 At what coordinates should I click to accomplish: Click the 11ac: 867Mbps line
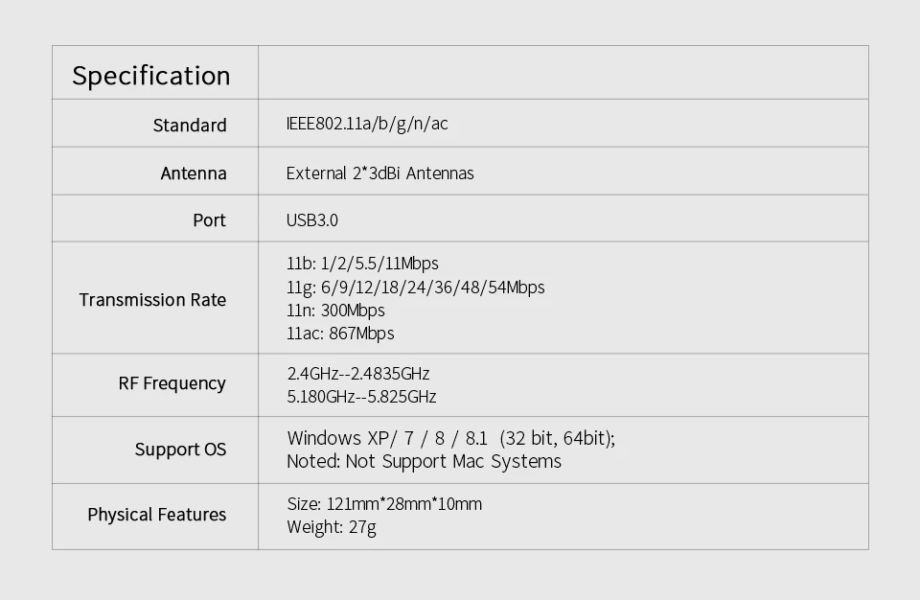coord(340,334)
